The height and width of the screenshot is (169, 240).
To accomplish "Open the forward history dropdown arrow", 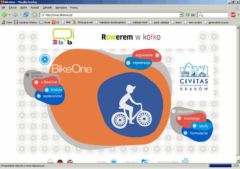I will (x=21, y=15).
